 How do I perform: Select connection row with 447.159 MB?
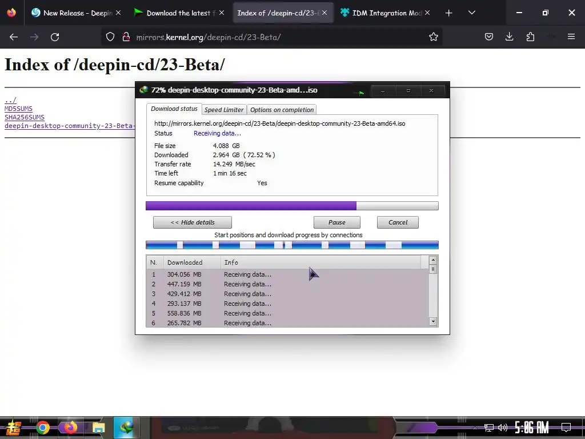[x=288, y=284]
